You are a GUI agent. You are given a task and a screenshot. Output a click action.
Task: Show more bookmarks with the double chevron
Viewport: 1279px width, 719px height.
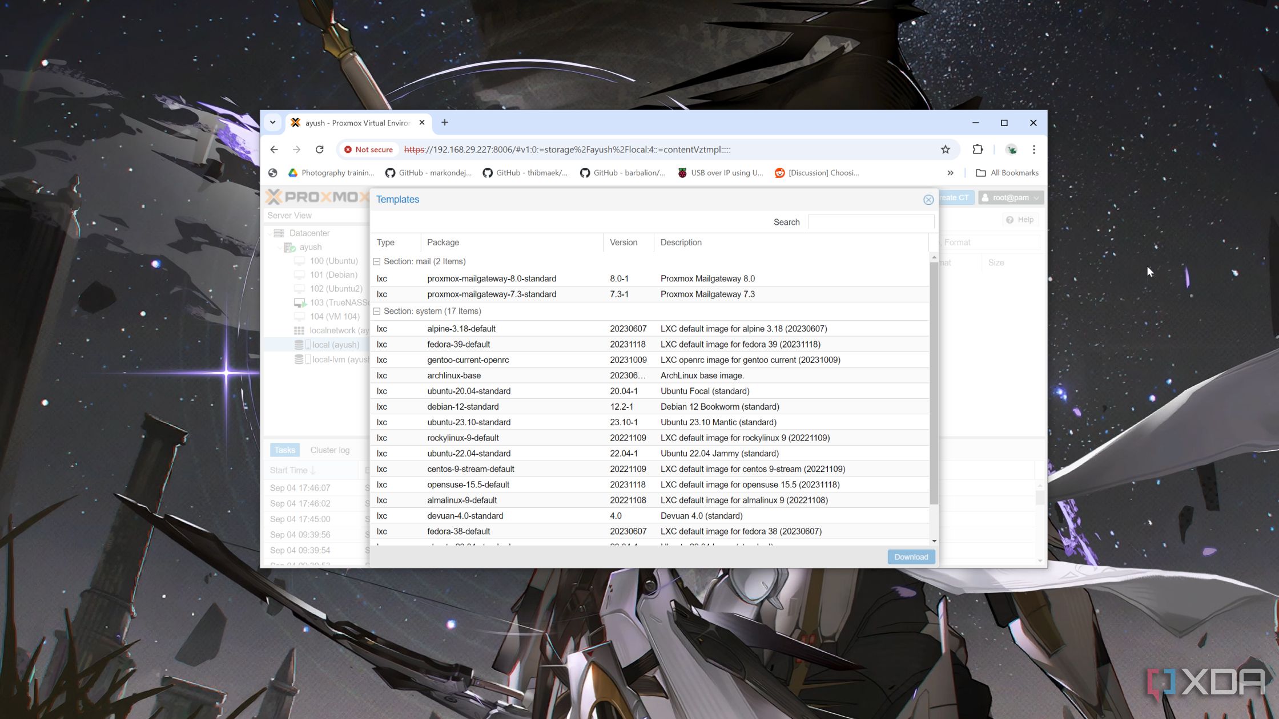[x=950, y=173]
